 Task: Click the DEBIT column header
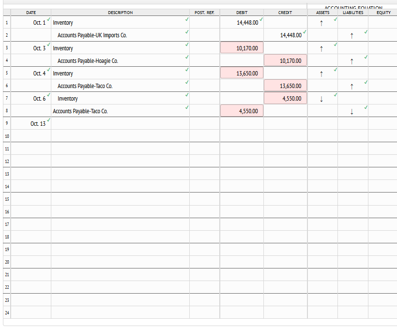point(242,13)
